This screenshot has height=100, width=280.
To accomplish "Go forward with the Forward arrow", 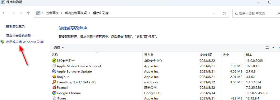I will point(13,13).
